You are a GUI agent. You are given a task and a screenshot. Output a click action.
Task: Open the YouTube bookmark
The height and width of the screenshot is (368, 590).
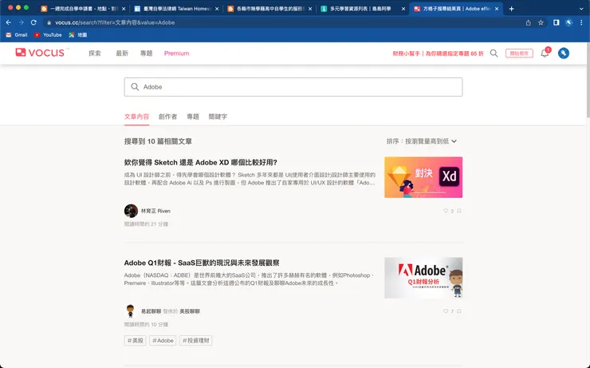pos(48,34)
